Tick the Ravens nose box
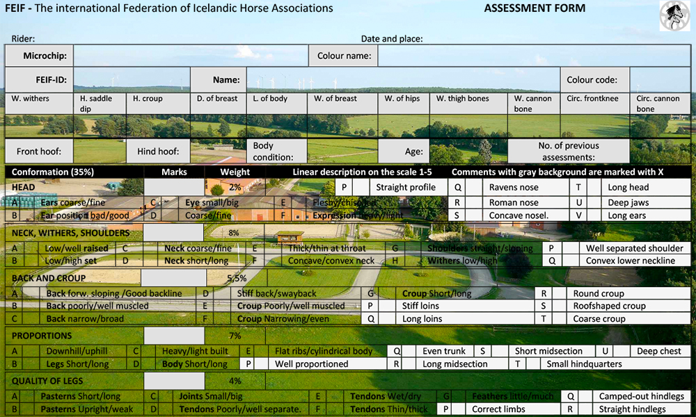Screen dimensions: 696x417 474,188
